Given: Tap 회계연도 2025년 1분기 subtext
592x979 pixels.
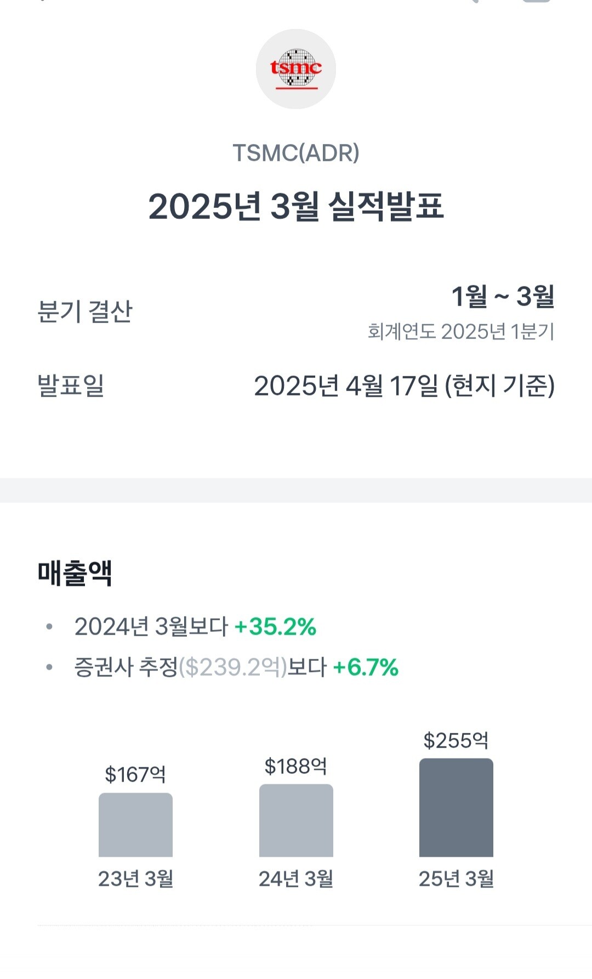Looking at the screenshot, I should point(461,332).
